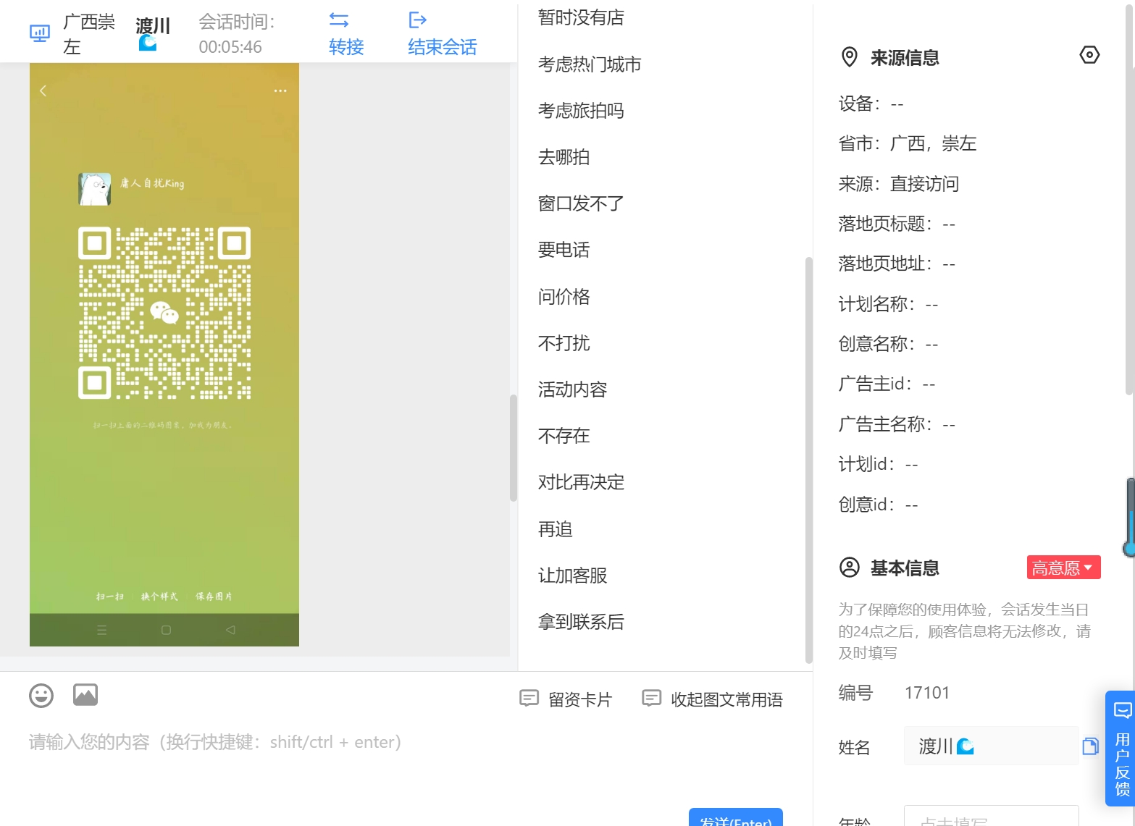Click the hexagon settings icon near 来源信息
This screenshot has width=1135, height=826.
1089,55
